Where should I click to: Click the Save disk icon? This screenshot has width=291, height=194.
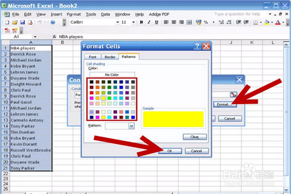pos(22,22)
